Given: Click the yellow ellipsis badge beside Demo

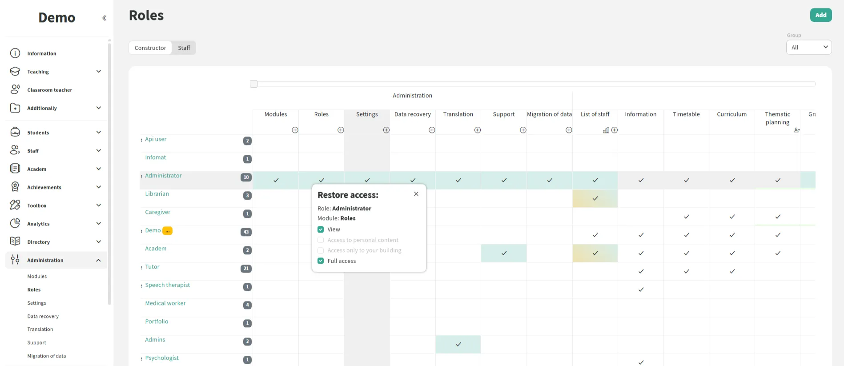Looking at the screenshot, I should click(167, 231).
